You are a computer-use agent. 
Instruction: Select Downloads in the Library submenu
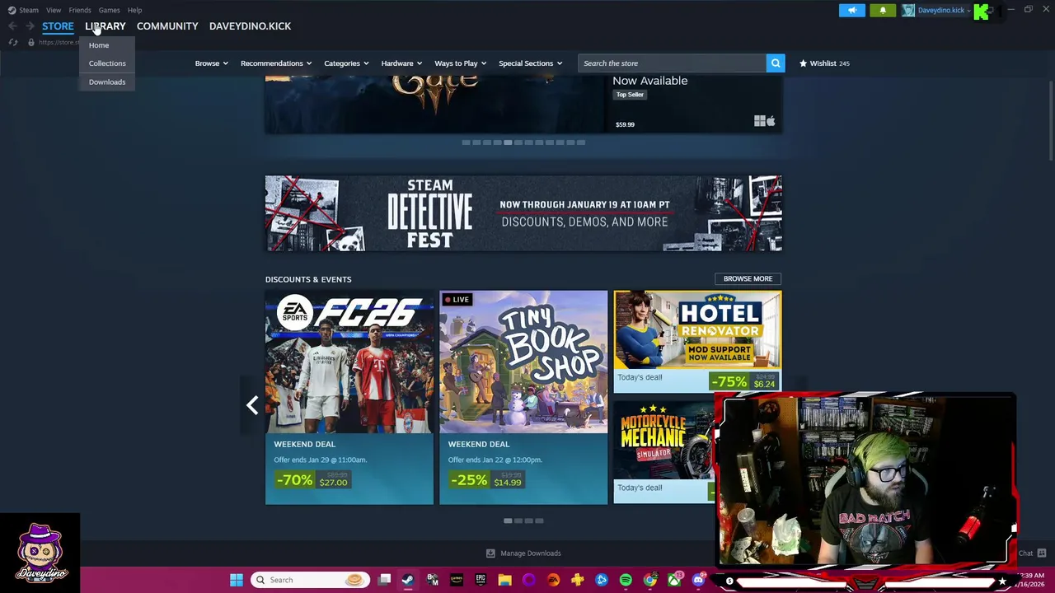[x=107, y=82]
